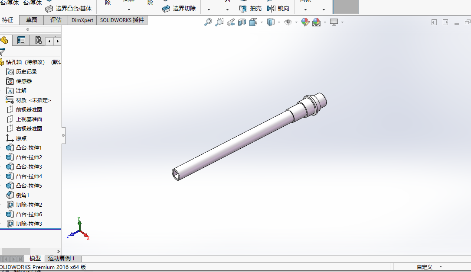Select the 注解 item
The width and height of the screenshot is (471, 272).
coord(16,91)
